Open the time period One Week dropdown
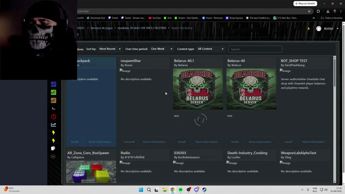The image size is (345, 194). click(x=161, y=49)
